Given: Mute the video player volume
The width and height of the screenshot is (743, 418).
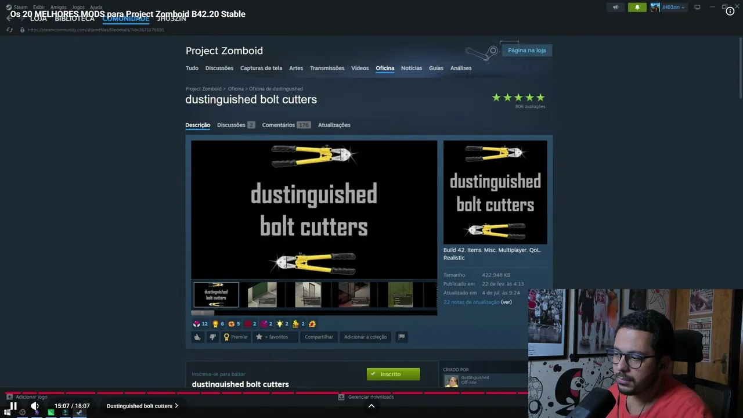Looking at the screenshot, I should click(35, 406).
